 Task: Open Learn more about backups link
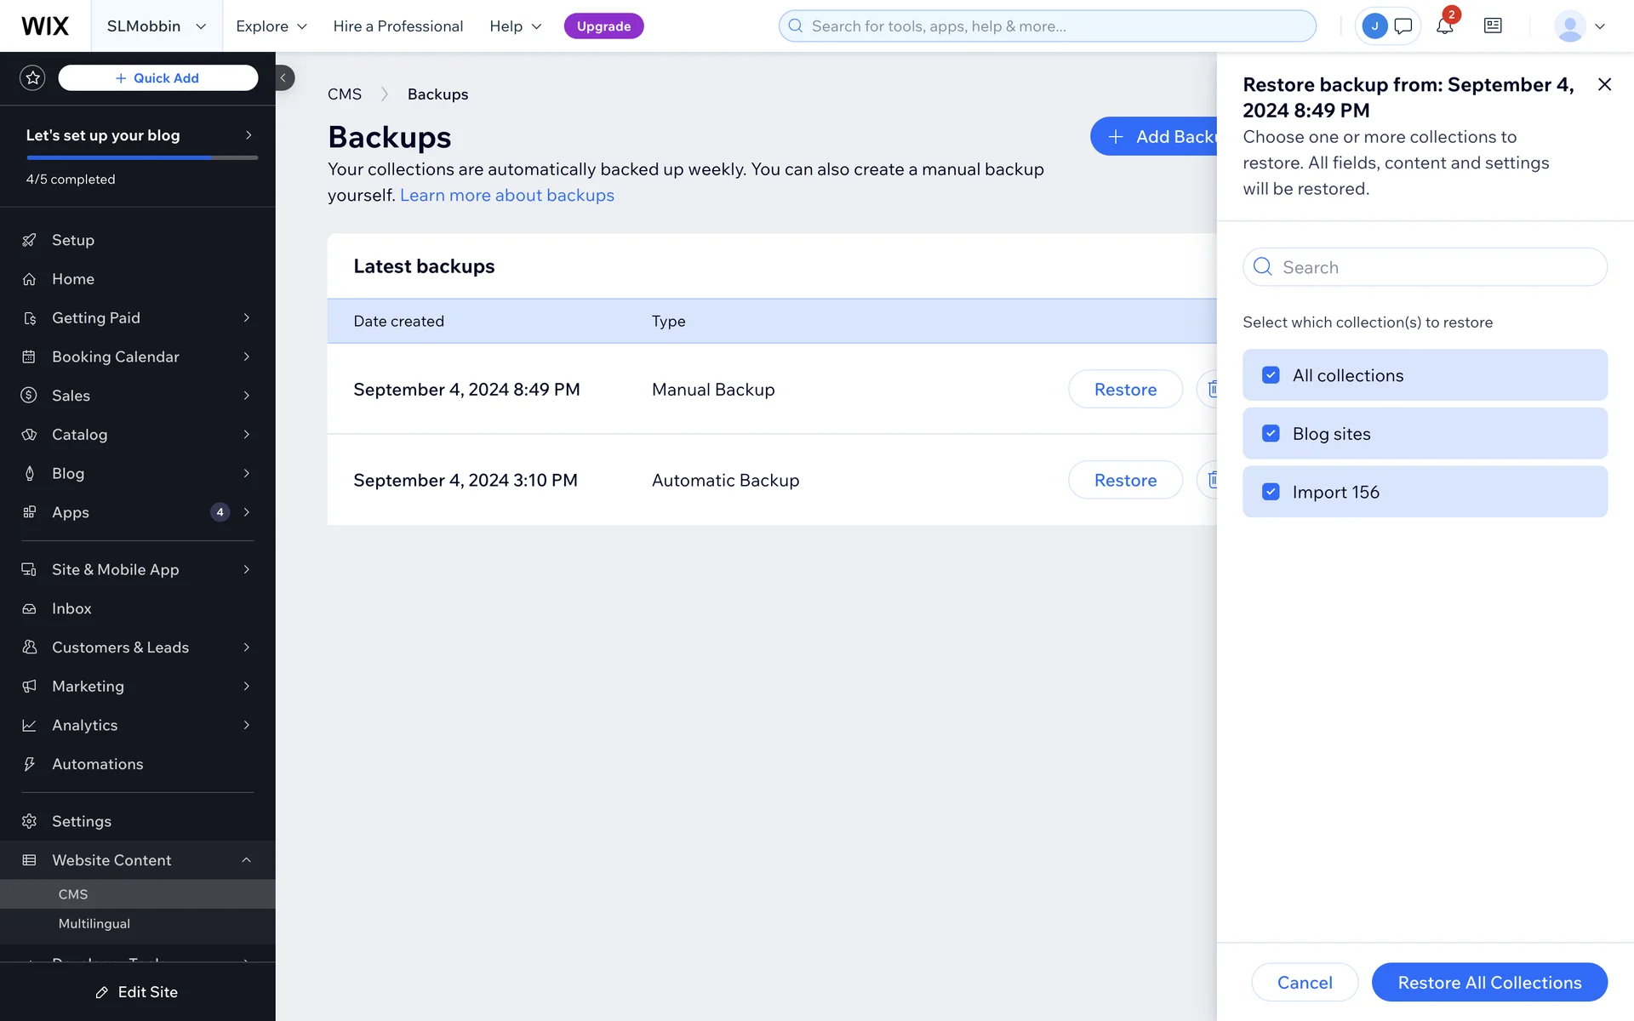tap(506, 196)
